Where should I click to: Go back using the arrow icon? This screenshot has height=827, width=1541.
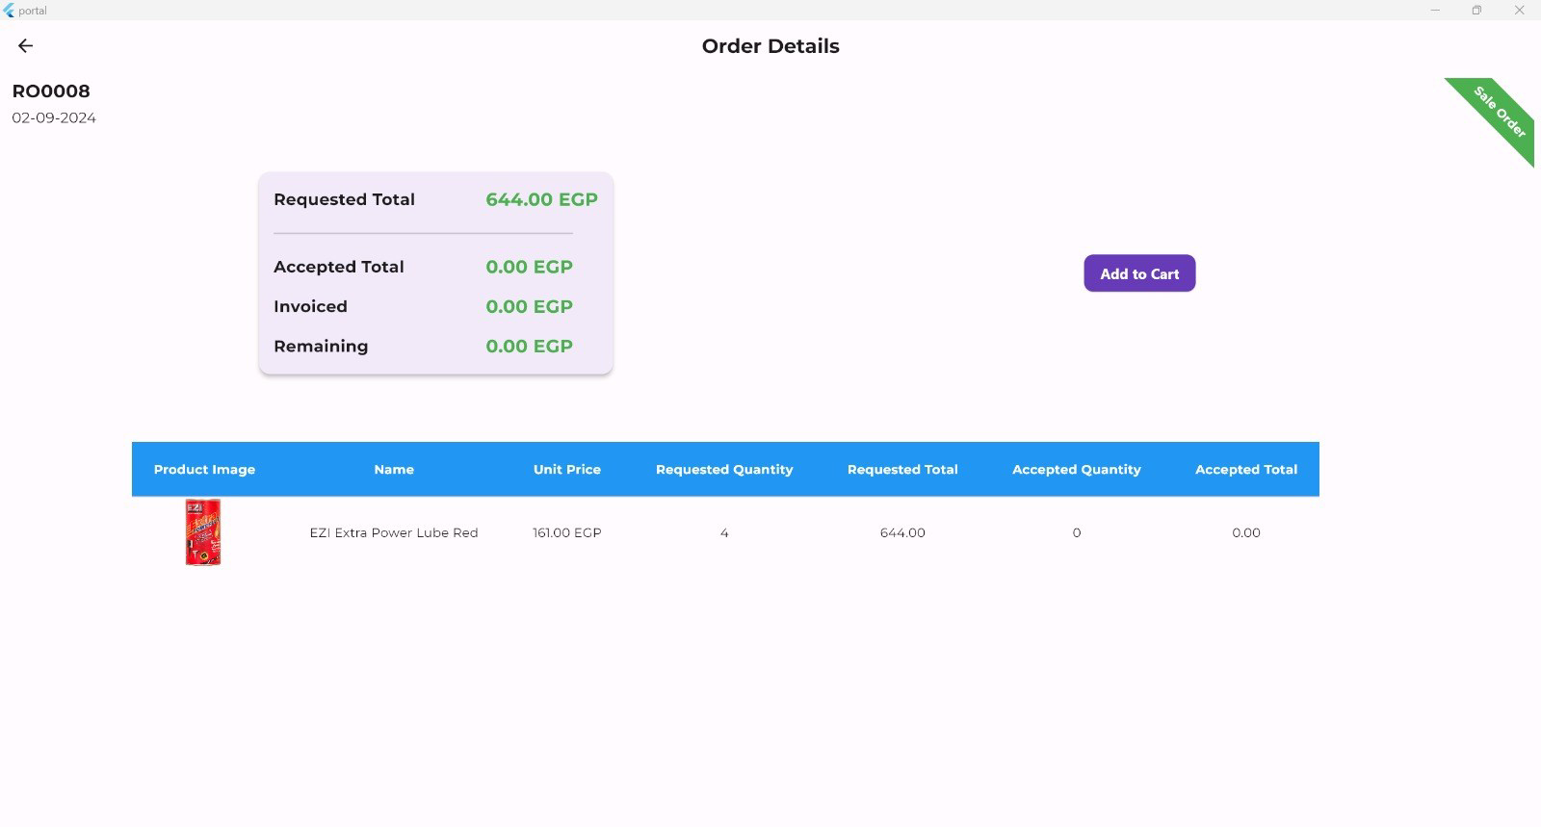pyautogui.click(x=26, y=45)
